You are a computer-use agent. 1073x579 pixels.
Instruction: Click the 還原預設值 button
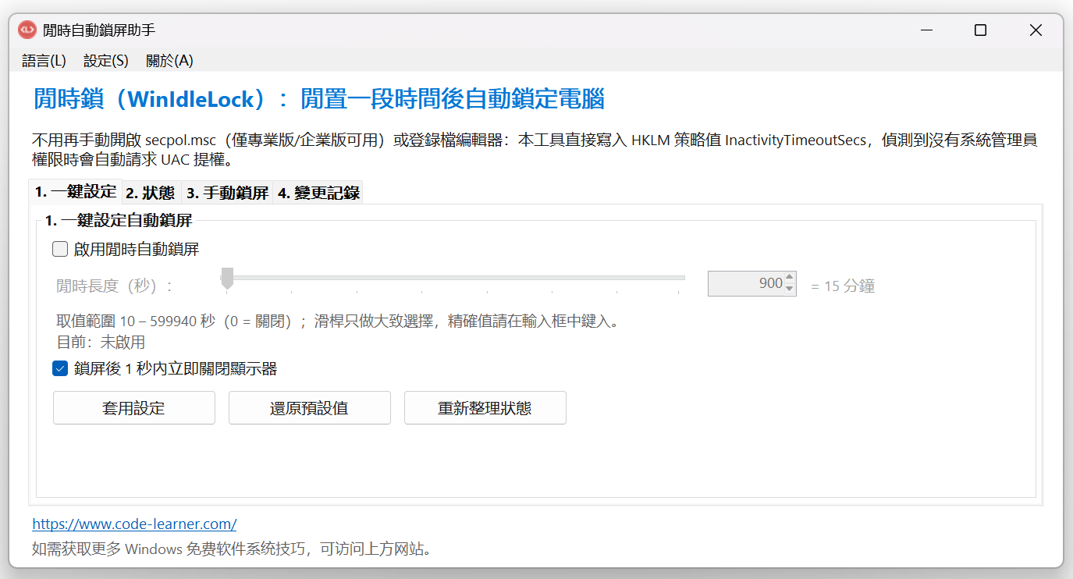[310, 408]
